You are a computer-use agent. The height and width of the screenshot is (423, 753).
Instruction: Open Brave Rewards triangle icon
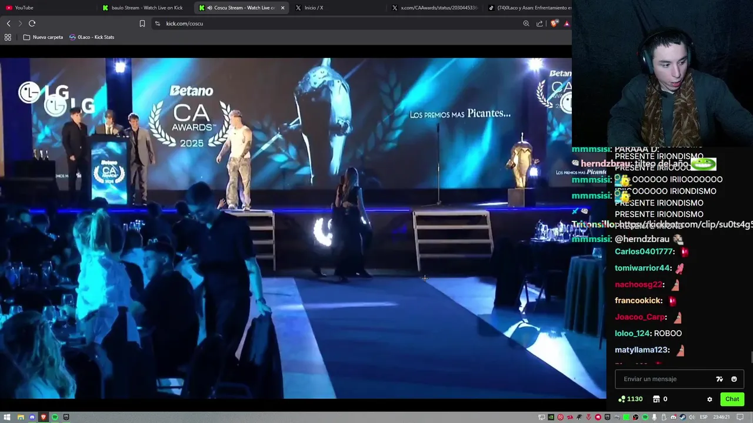pyautogui.click(x=567, y=23)
